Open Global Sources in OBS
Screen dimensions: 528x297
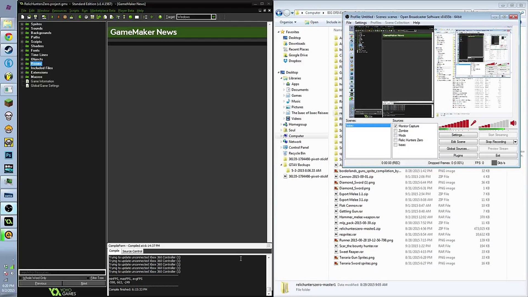[x=458, y=148]
